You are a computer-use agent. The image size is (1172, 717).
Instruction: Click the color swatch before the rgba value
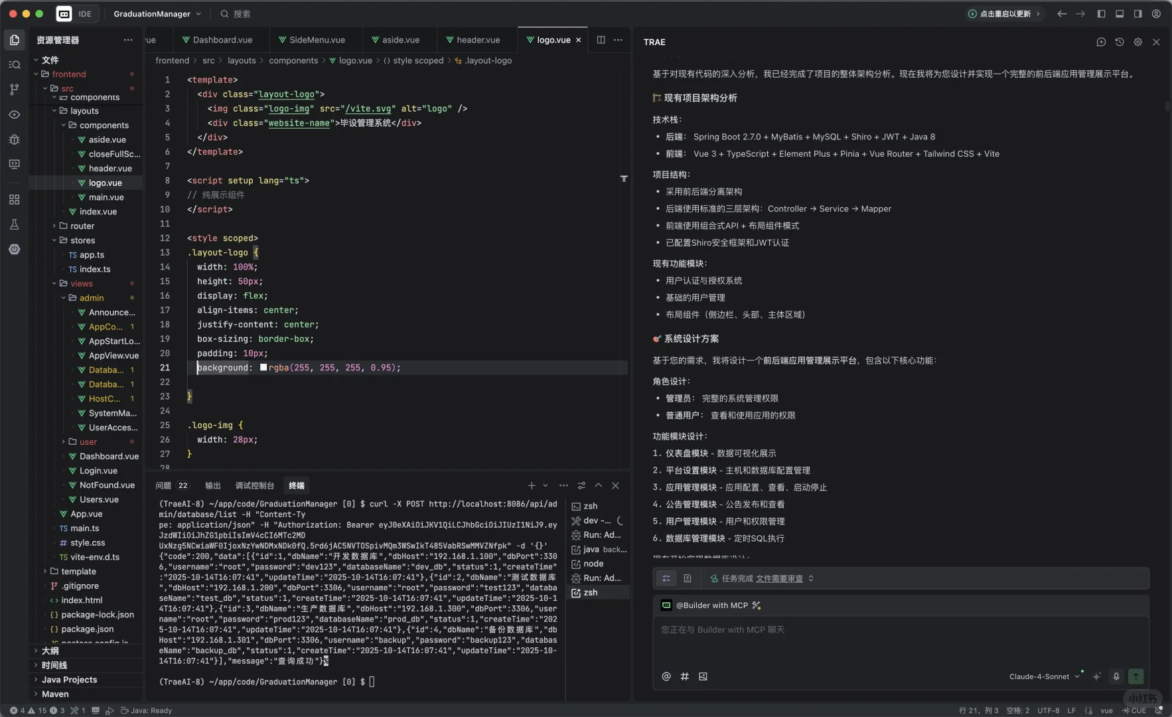coord(263,368)
